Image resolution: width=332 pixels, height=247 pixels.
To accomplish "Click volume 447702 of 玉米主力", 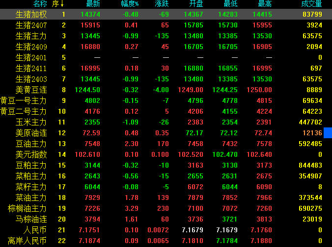I will (x=310, y=122).
